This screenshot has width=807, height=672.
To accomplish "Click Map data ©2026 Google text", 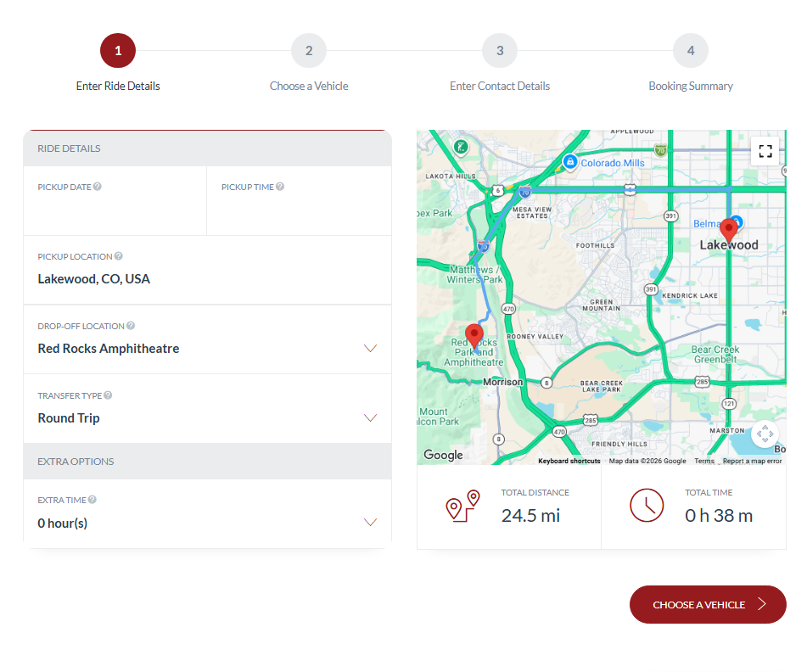I will coord(647,461).
